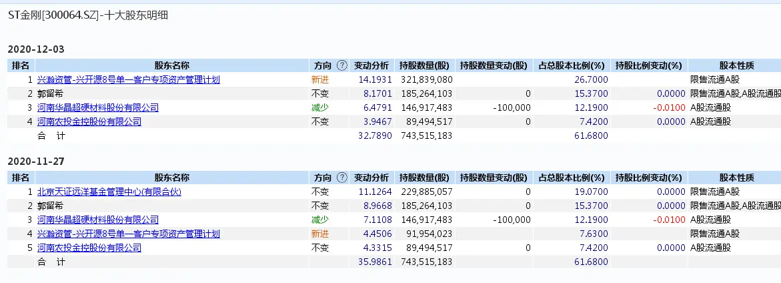The width and height of the screenshot is (781, 283).
Task: Click 持股数量(股) header in 2020-12-03 table
Action: click(424, 65)
